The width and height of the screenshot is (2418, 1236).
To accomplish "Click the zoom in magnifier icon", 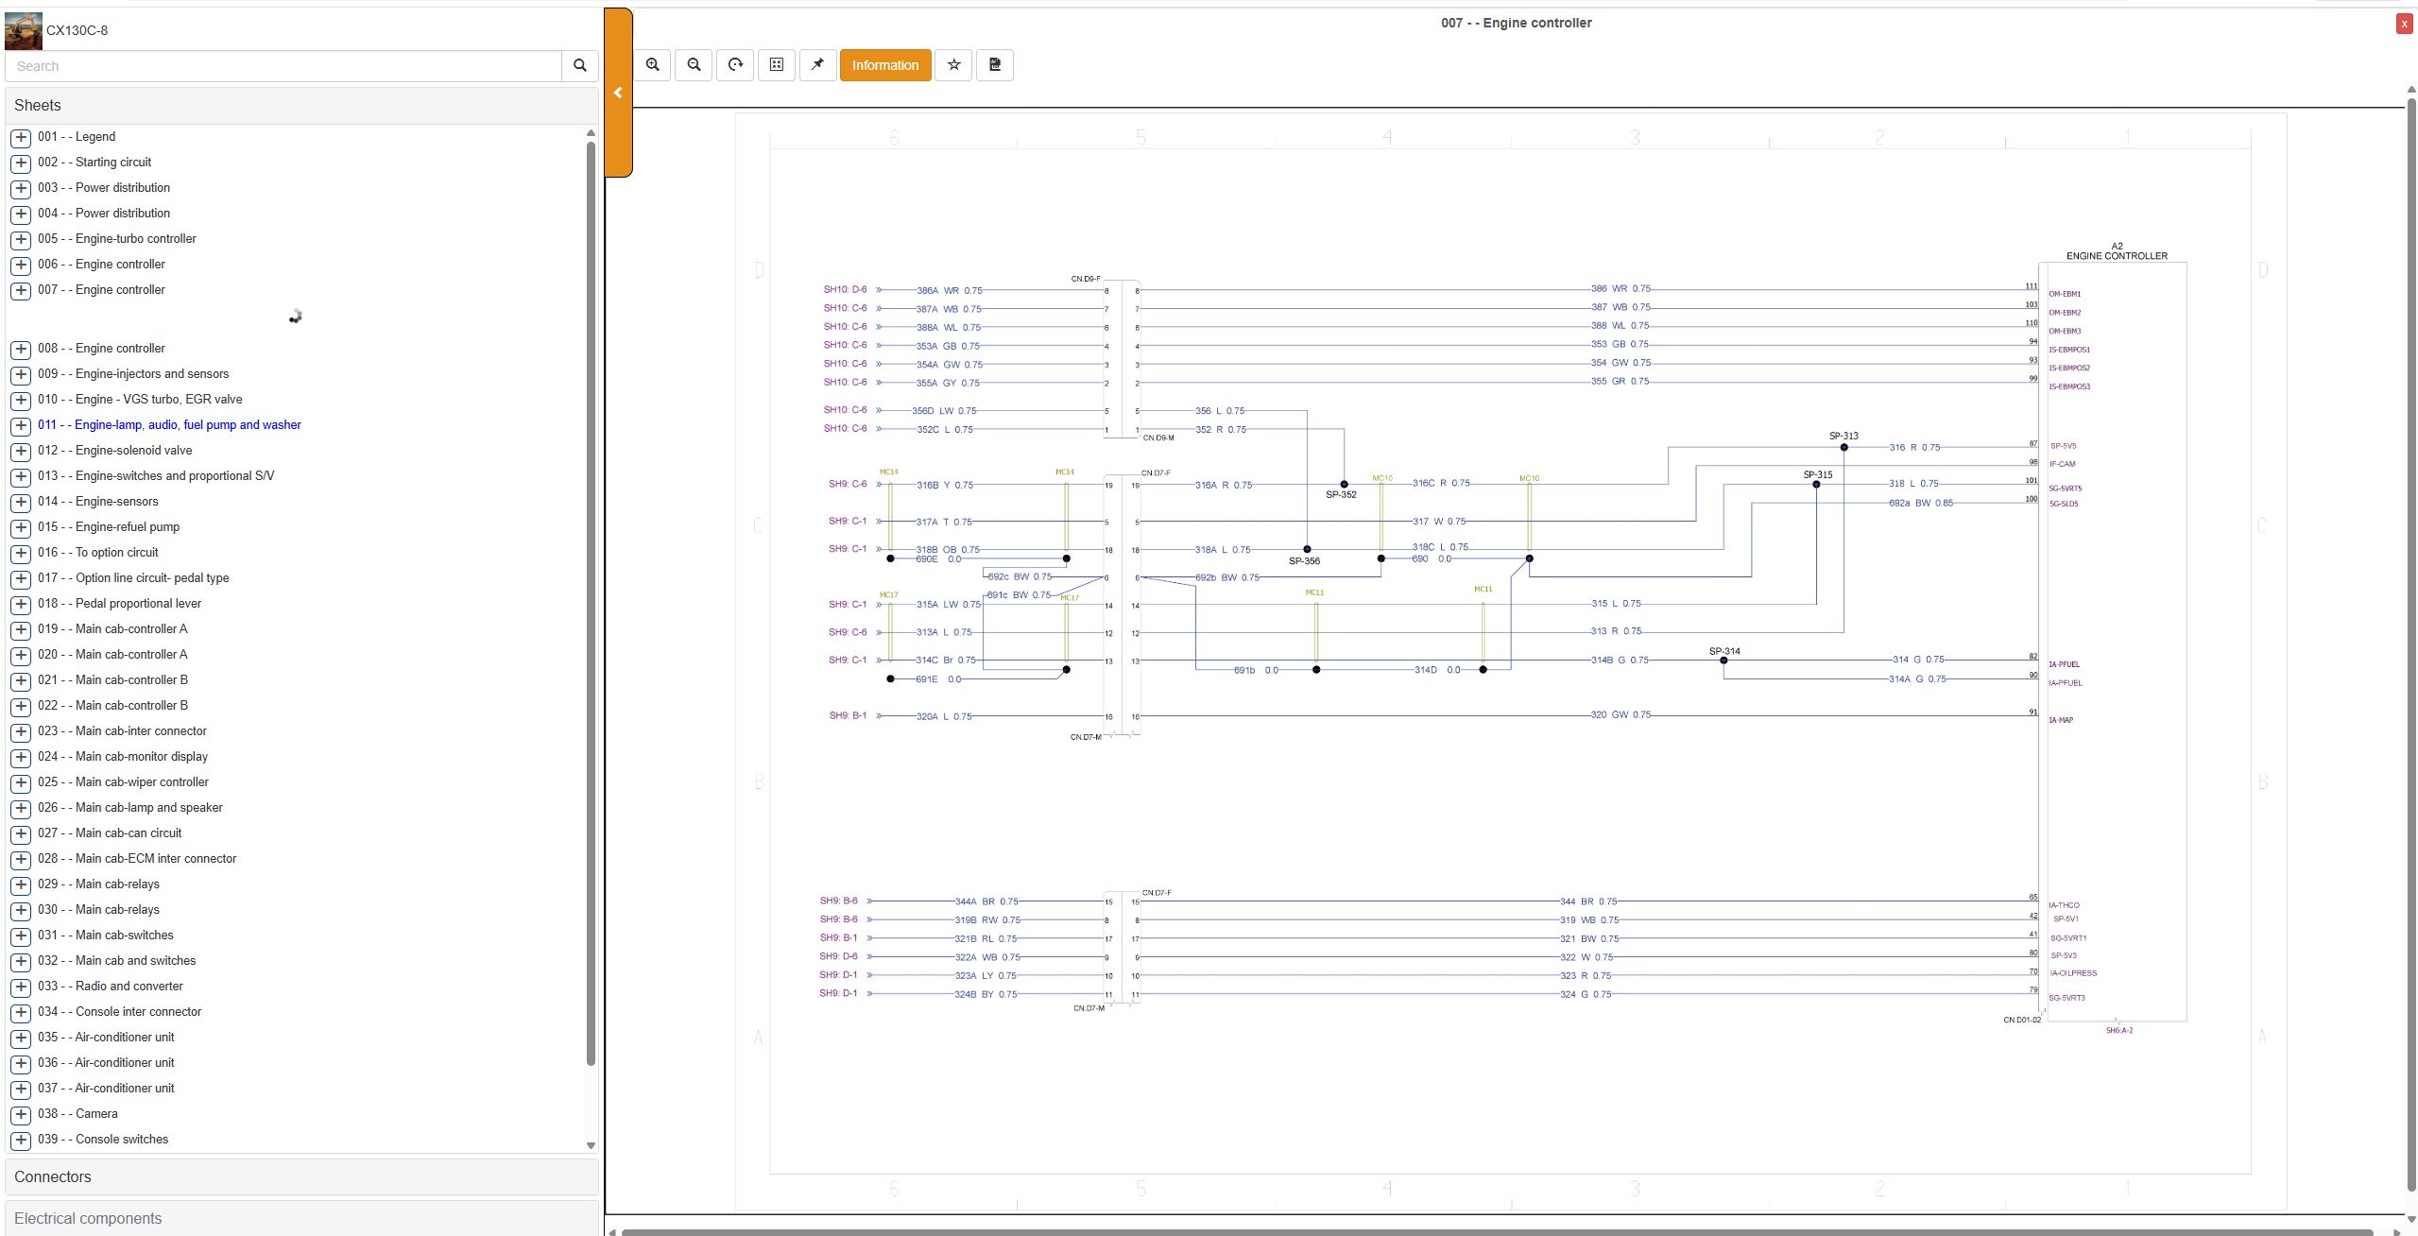I will click(x=653, y=65).
